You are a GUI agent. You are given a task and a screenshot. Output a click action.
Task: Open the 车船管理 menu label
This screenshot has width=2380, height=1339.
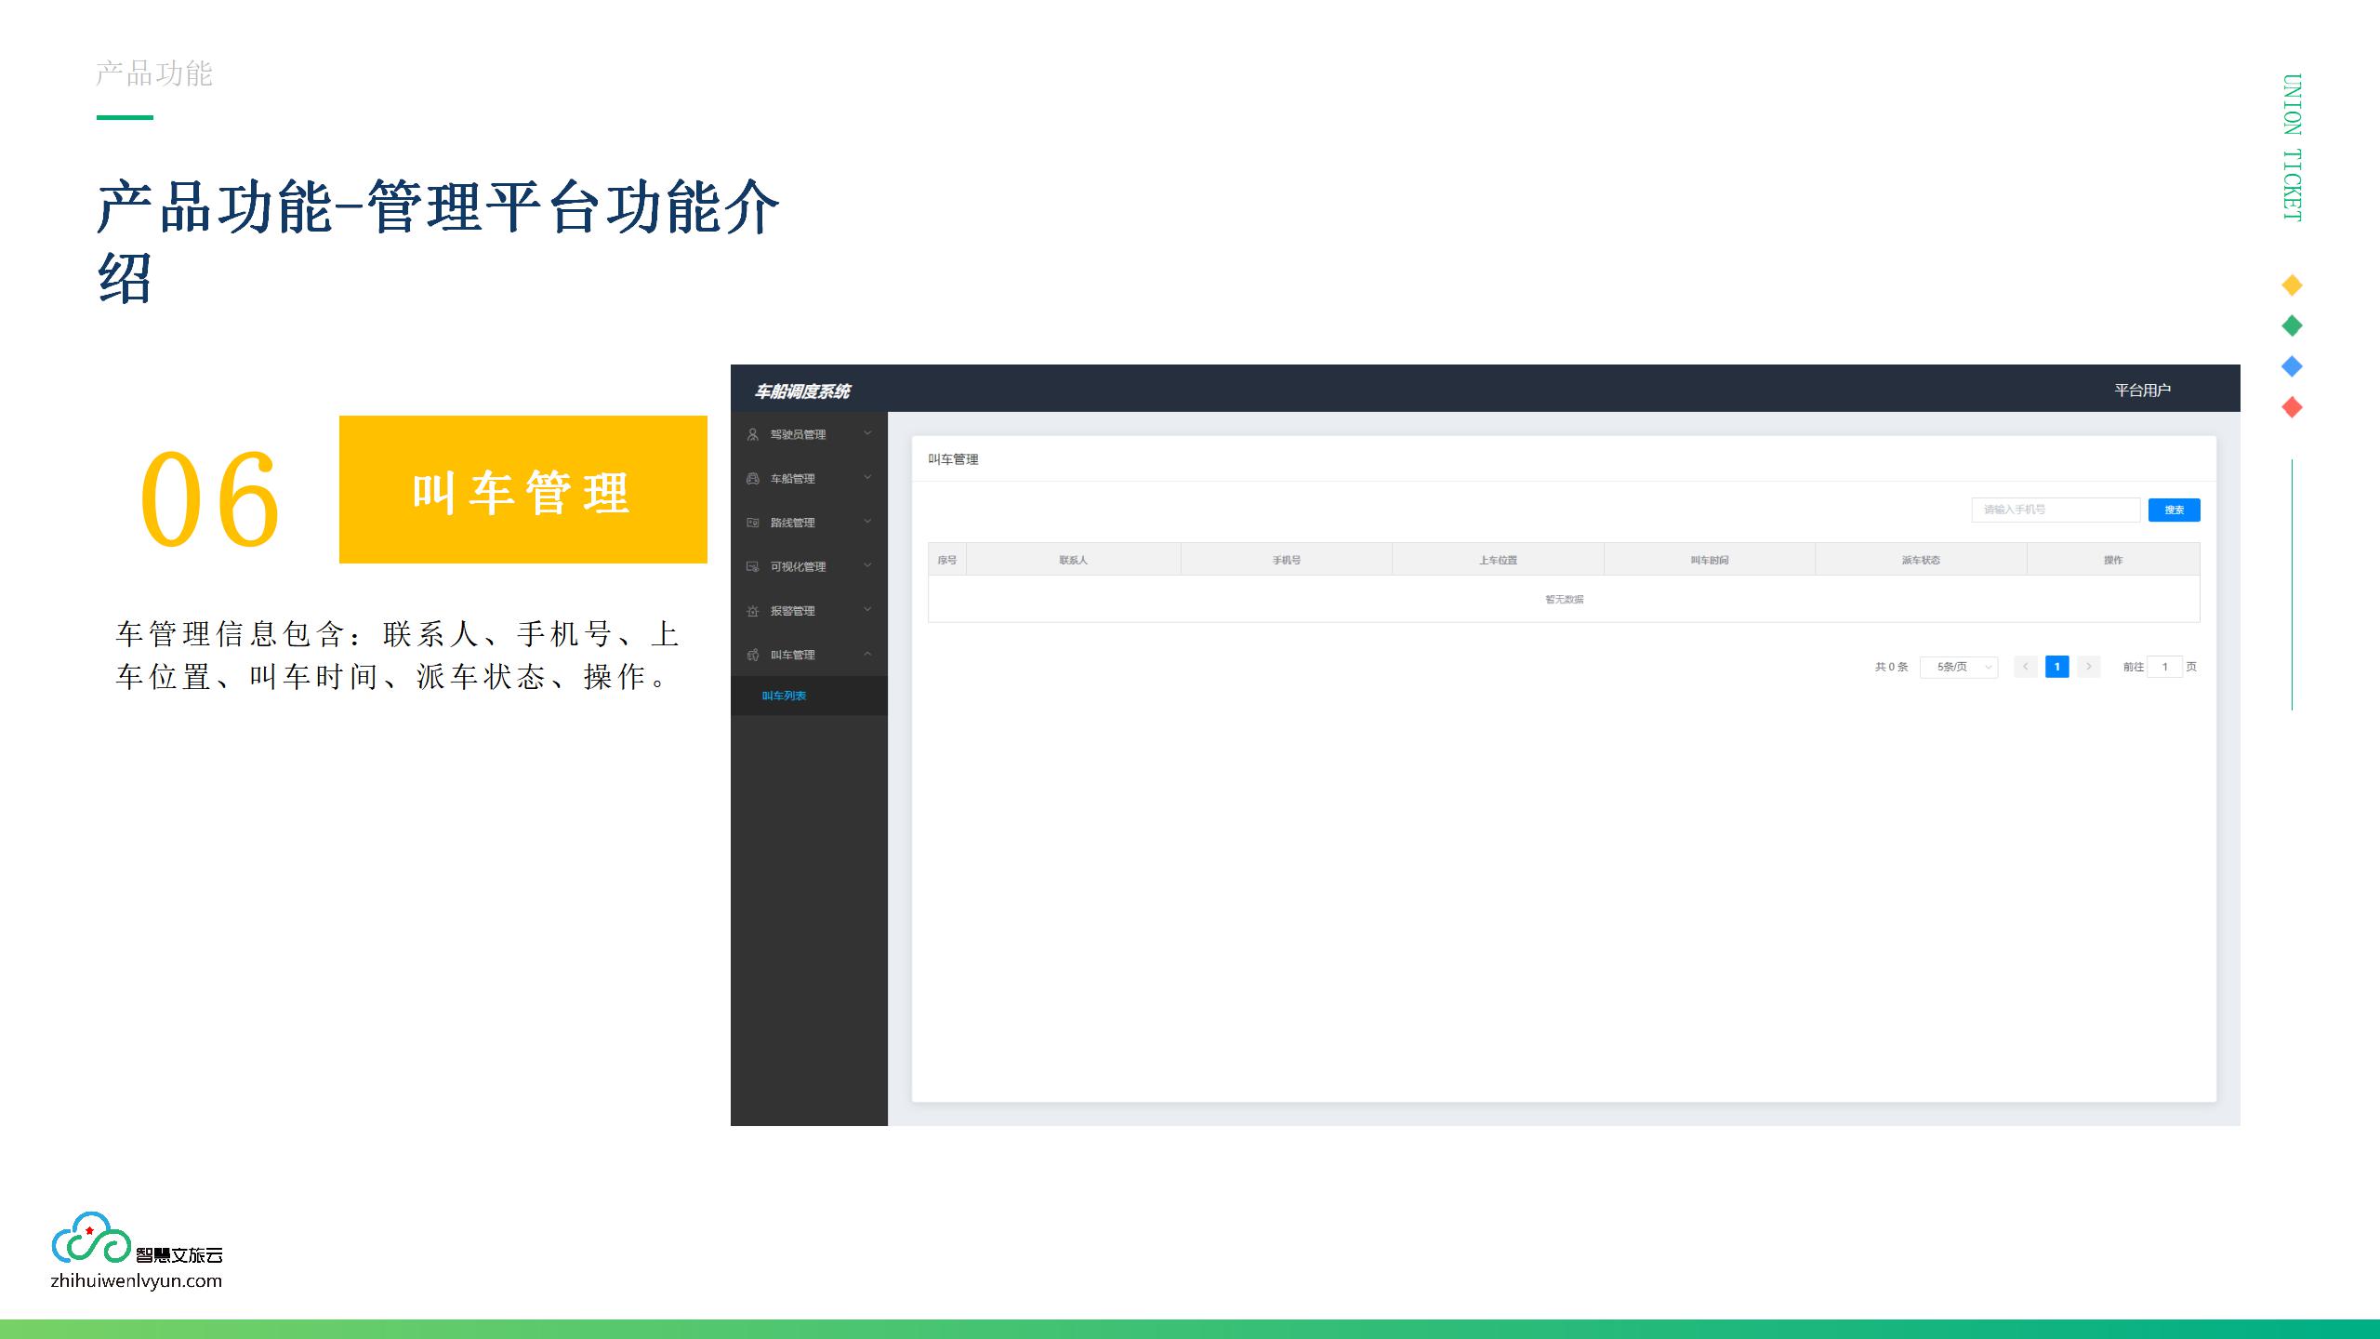[x=792, y=479]
